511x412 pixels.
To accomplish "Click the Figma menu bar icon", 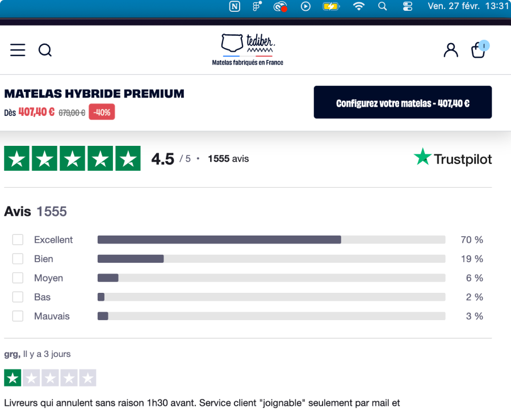I will 257,6.
